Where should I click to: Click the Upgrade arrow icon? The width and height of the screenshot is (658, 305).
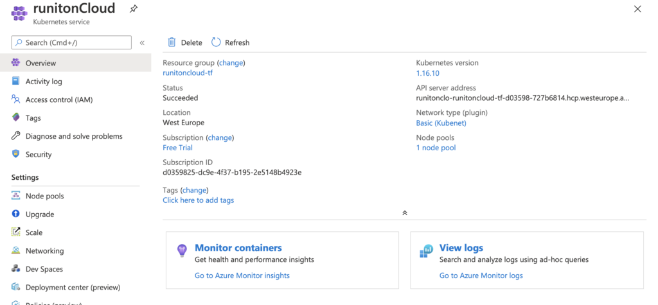point(16,214)
